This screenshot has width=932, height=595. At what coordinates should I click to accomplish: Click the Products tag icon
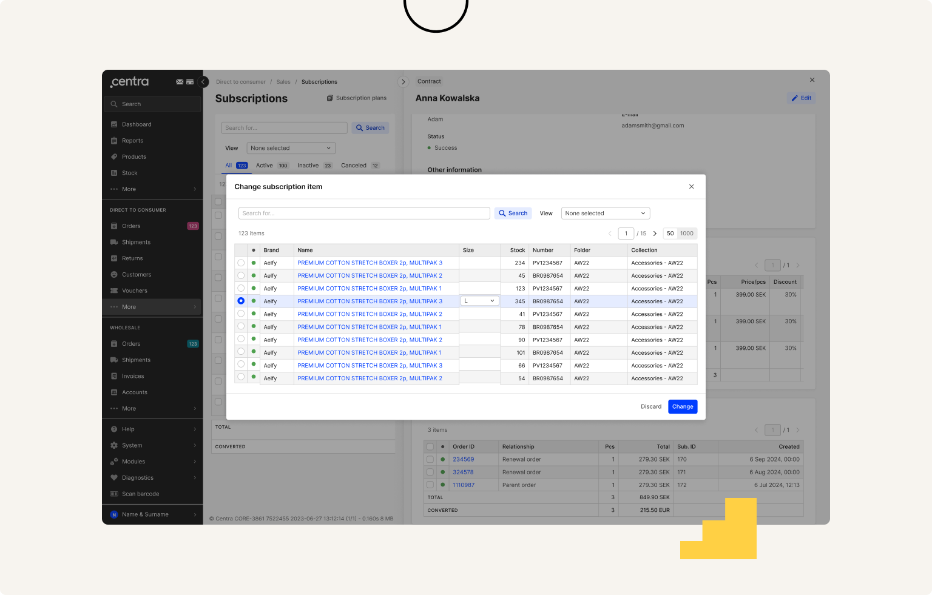(114, 156)
